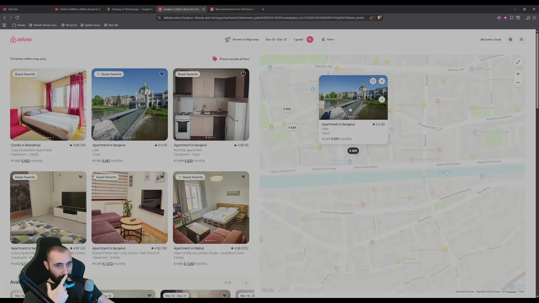Open the Splash Cursor bookmark
The width and height of the screenshot is (539, 303).
[x=91, y=25]
